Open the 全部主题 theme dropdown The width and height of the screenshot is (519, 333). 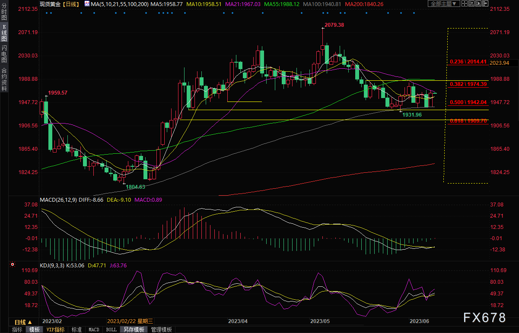click(x=443, y=4)
